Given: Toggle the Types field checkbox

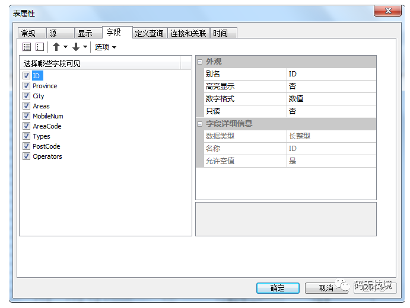Looking at the screenshot, I should 26,136.
